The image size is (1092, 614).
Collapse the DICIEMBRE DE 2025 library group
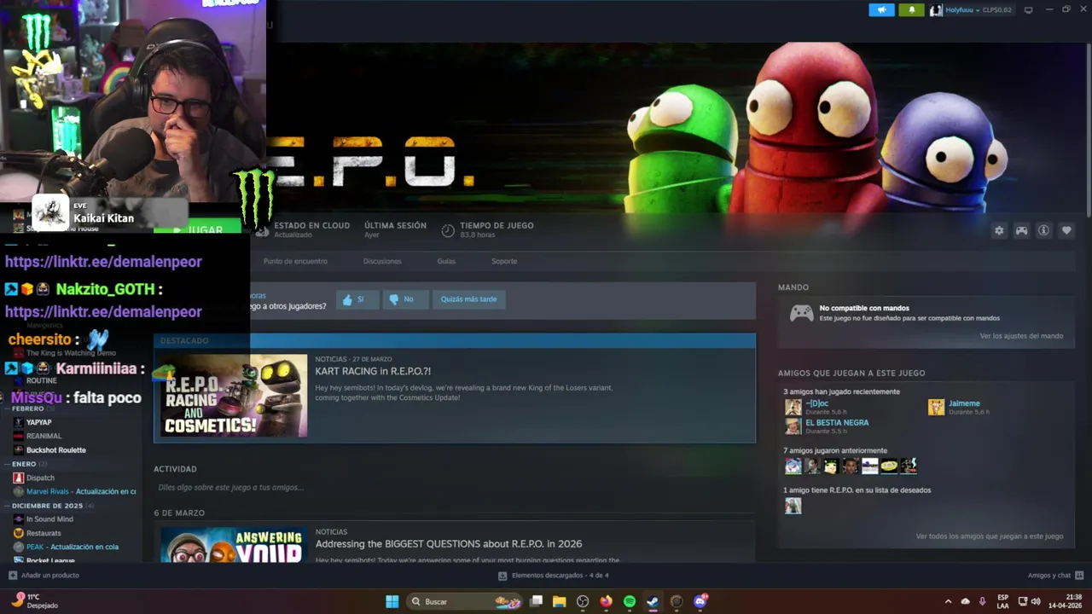tap(47, 506)
